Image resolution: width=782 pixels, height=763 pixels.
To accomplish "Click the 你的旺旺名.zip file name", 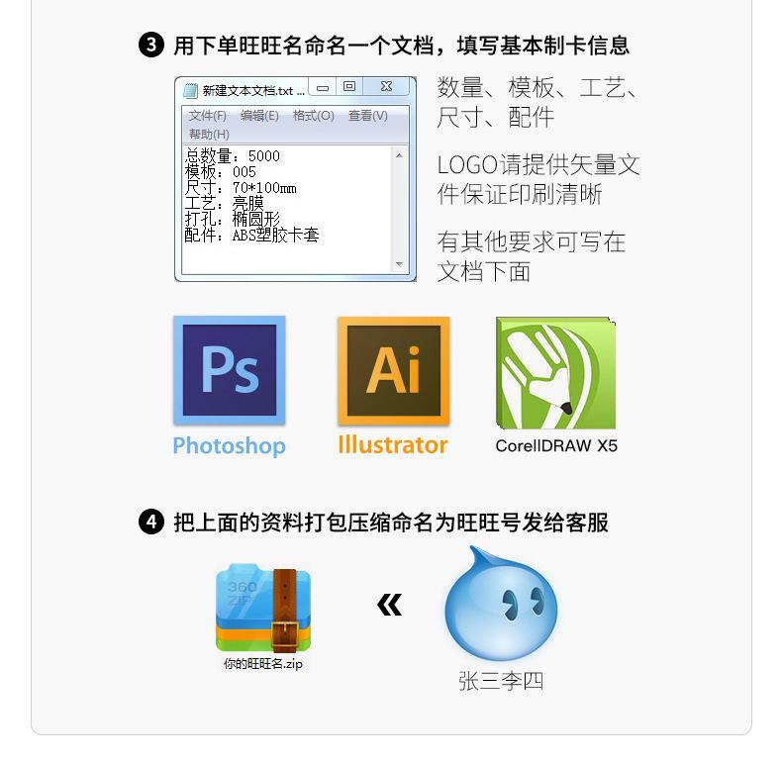I will click(x=263, y=664).
